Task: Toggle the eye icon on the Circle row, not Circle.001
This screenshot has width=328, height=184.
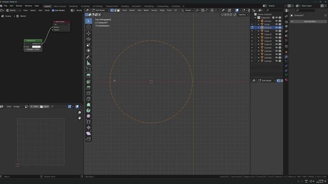Action: (x=276, y=25)
